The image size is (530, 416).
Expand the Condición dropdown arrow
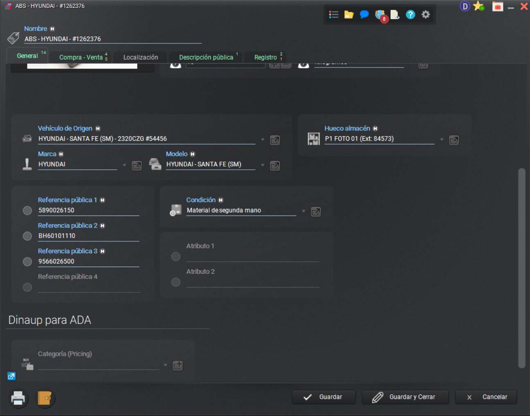coord(303,211)
